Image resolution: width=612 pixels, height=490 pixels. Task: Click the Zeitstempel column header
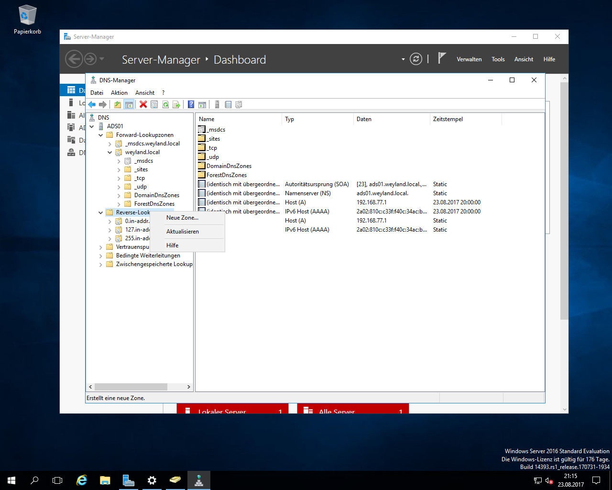click(448, 119)
